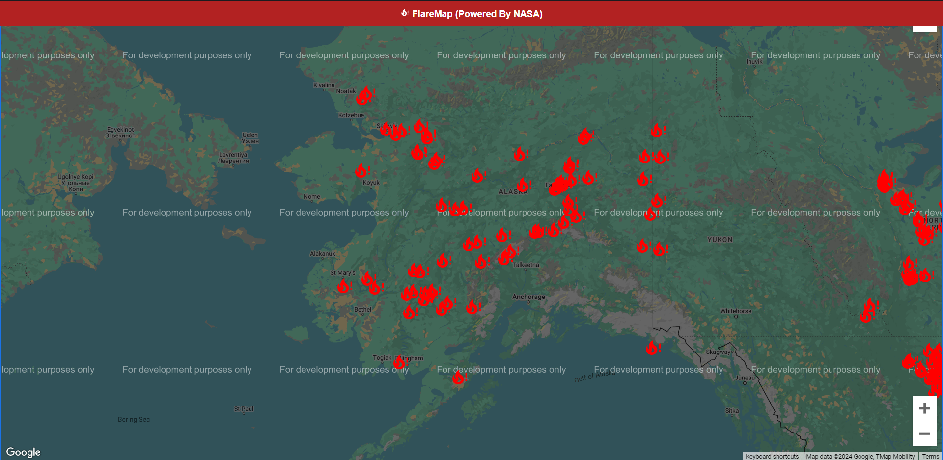Select the fire marker beside Noatak
Screen dimensions: 943x460
coord(365,95)
